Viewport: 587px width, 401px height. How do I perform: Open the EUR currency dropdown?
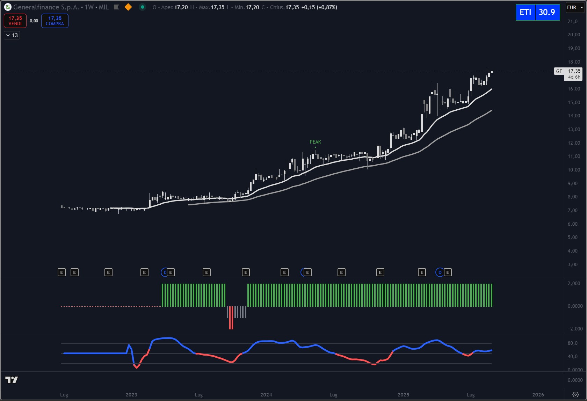575,7
